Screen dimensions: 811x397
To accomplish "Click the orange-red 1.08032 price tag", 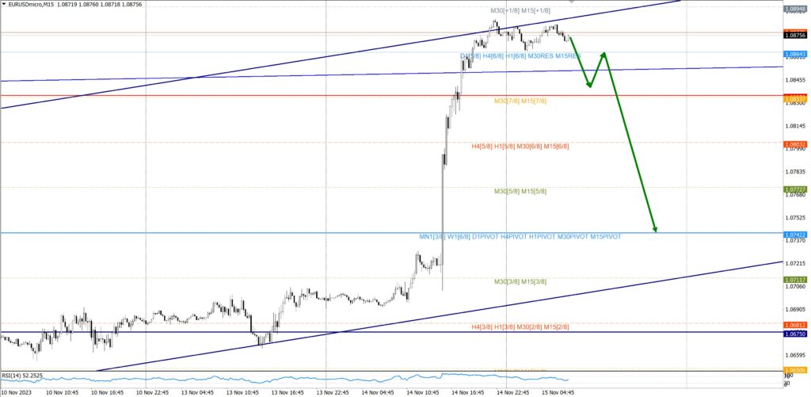I will (795, 144).
